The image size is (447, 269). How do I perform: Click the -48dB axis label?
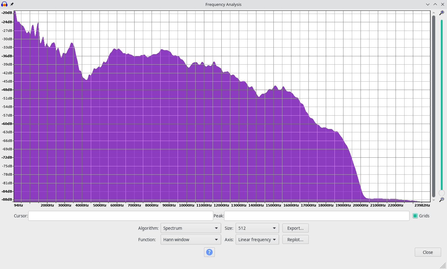(x=7, y=90)
